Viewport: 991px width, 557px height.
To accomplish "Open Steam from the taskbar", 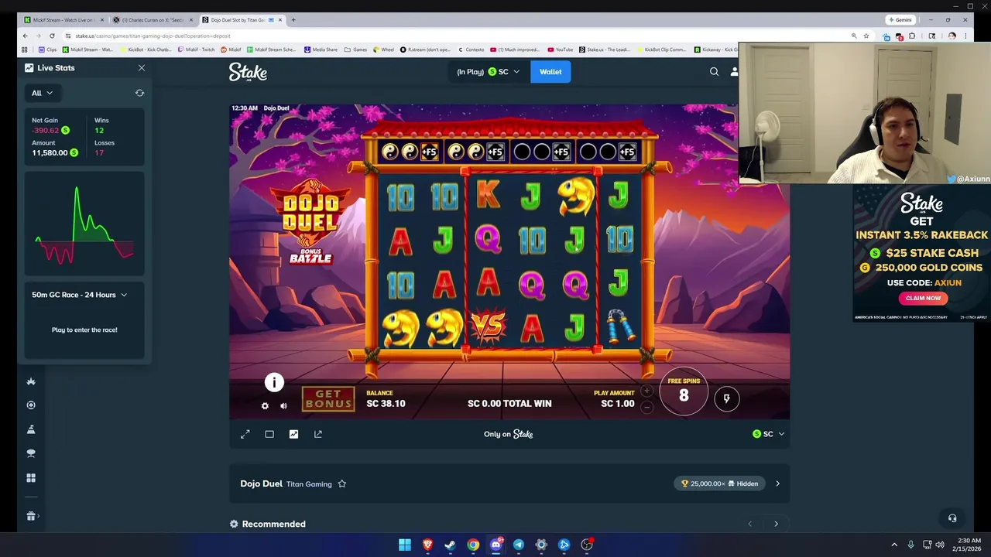I will pos(450,545).
